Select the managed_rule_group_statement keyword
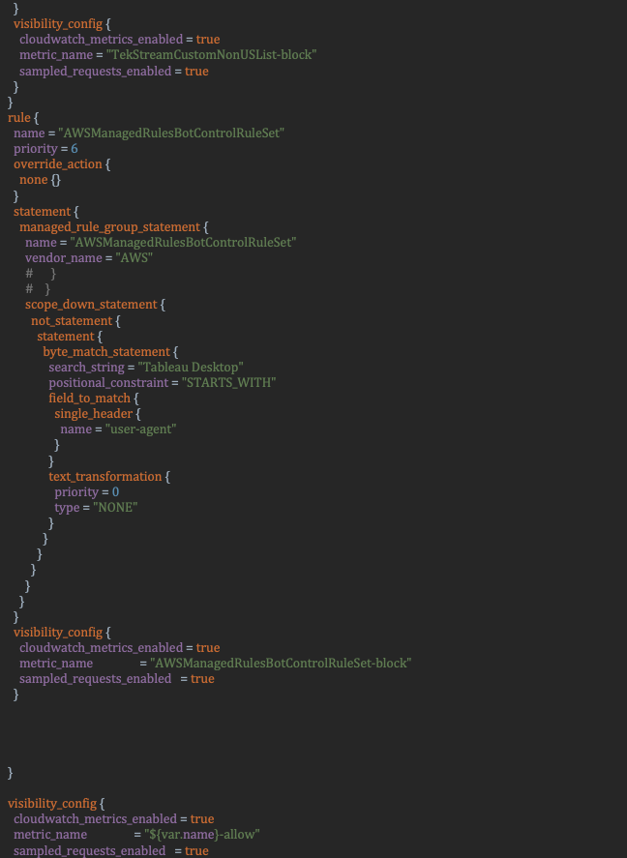The width and height of the screenshot is (627, 858). 110,227
